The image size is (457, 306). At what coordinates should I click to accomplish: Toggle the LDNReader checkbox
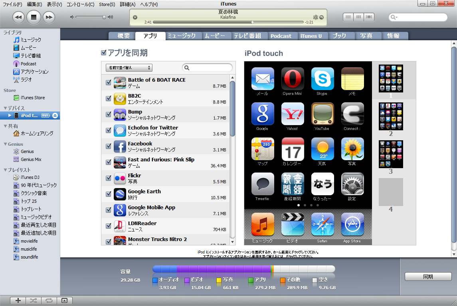click(x=109, y=226)
